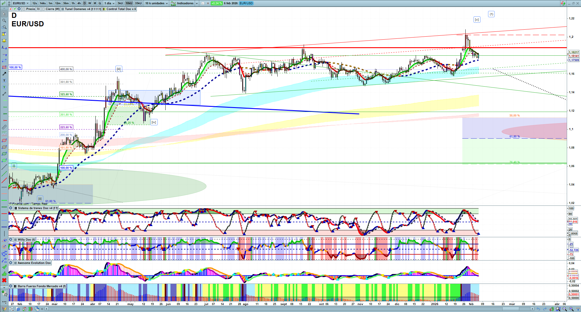The image size is (581, 312).
Task: Switch to the W weekly timeframe
Action: (90, 3)
